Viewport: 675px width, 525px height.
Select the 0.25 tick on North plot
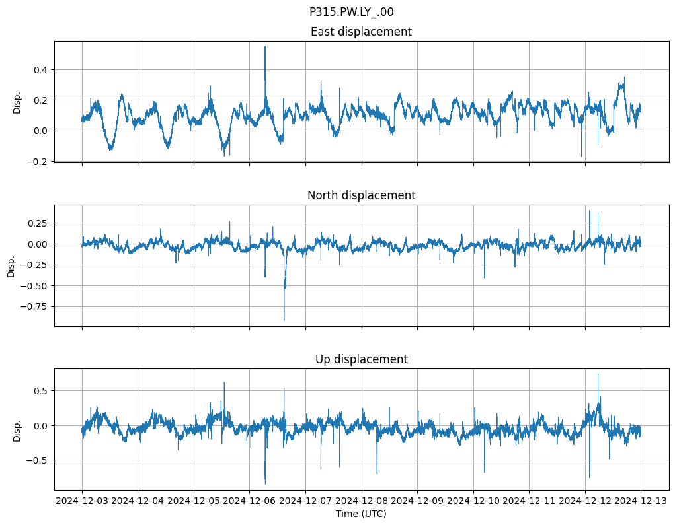point(37,223)
